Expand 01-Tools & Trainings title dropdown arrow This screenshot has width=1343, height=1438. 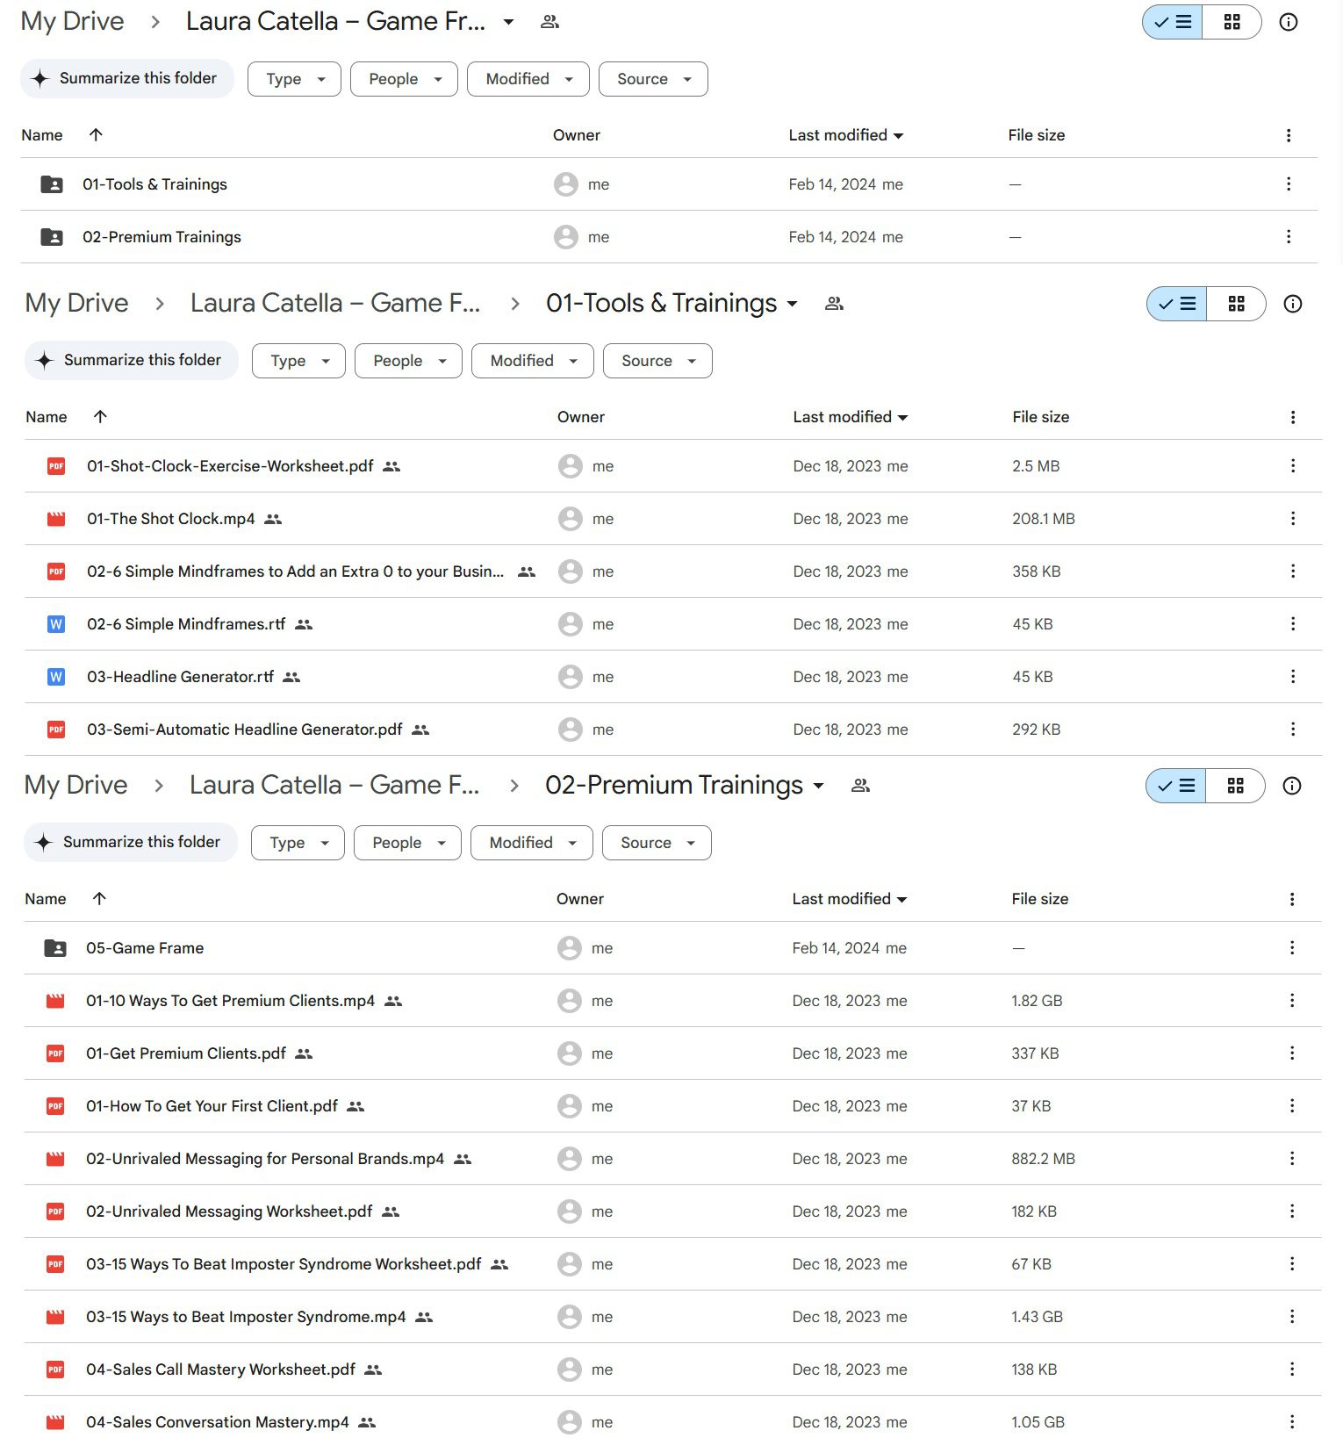(792, 304)
